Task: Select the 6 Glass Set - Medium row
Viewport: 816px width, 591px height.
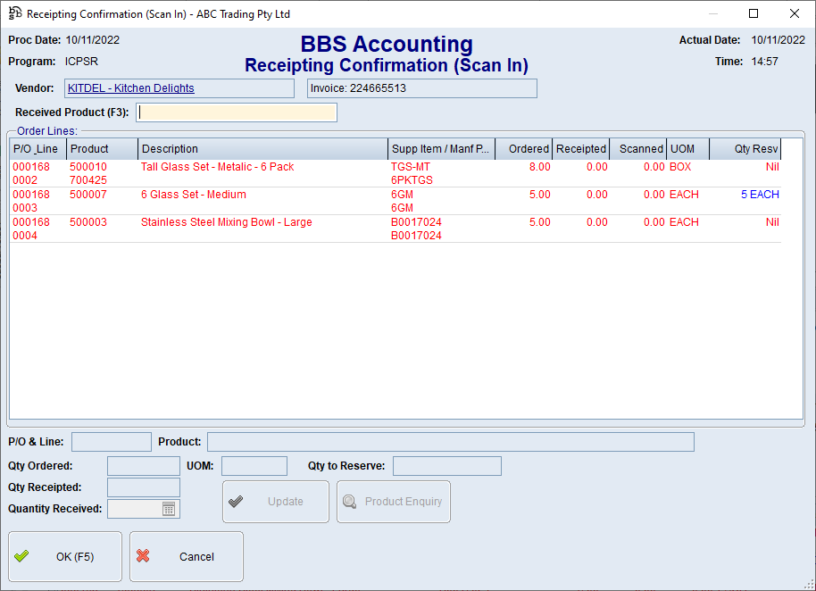Action: (193, 195)
